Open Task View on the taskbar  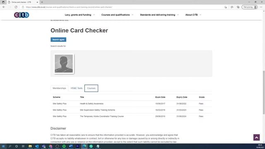tap(23, 146)
